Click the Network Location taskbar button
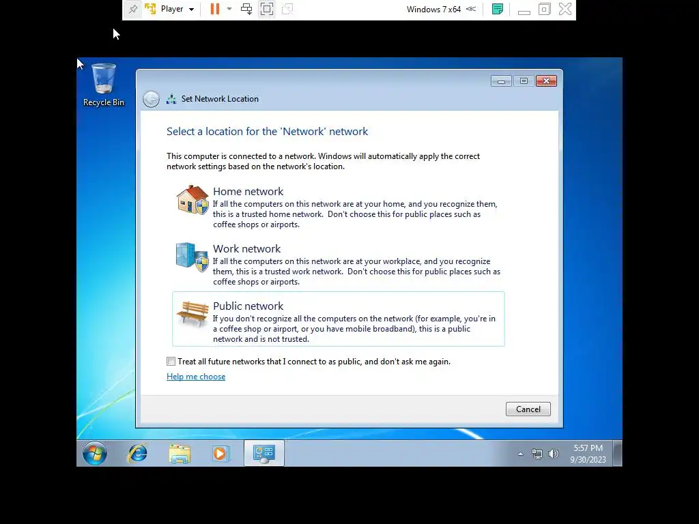 264,453
